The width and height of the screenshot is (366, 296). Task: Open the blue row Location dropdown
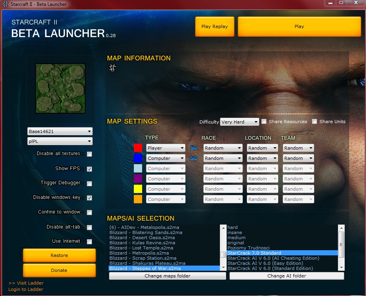(x=263, y=158)
